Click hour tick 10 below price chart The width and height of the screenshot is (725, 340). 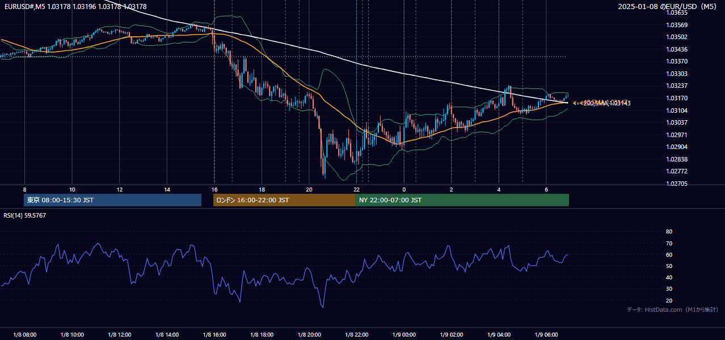tap(72, 189)
